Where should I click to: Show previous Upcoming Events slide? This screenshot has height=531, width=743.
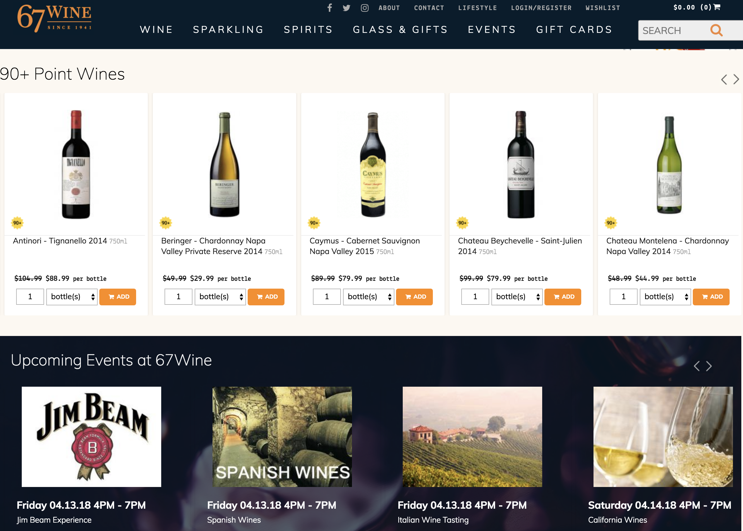click(697, 366)
